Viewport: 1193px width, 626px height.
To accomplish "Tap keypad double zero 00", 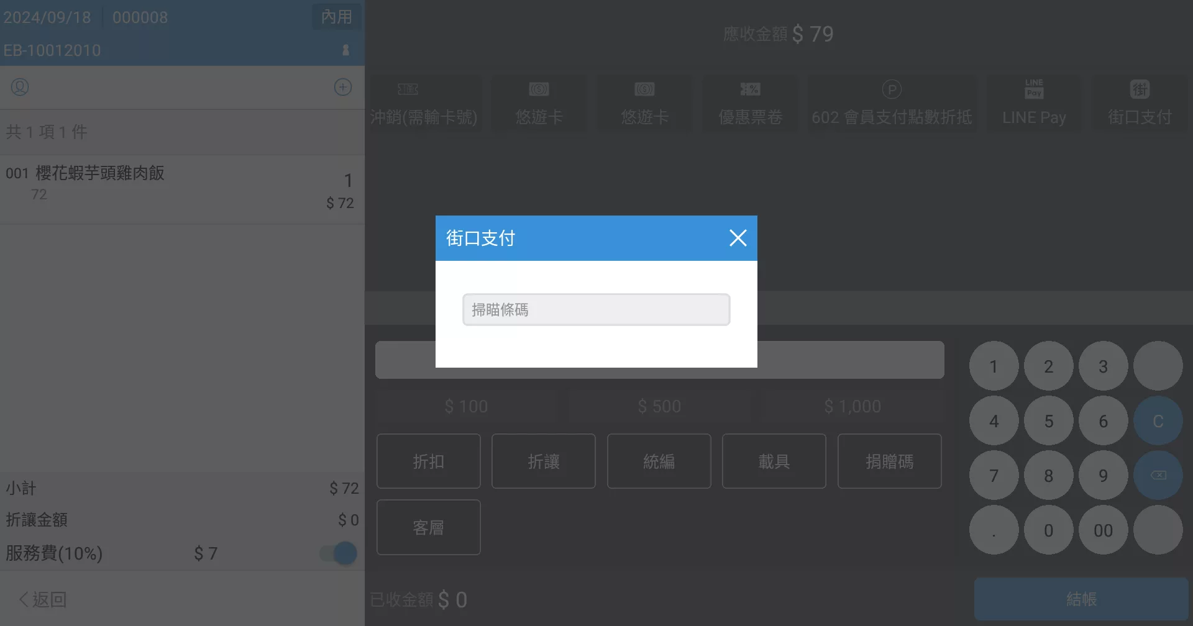I will click(x=1103, y=530).
